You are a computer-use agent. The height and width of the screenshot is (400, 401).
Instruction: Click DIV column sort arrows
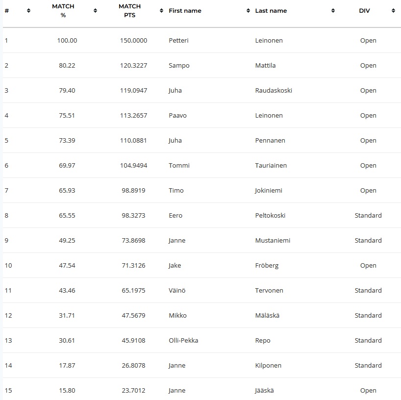pos(393,10)
